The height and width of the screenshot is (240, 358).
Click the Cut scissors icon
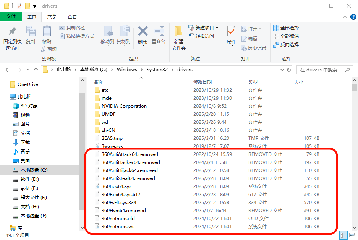(x=44, y=49)
